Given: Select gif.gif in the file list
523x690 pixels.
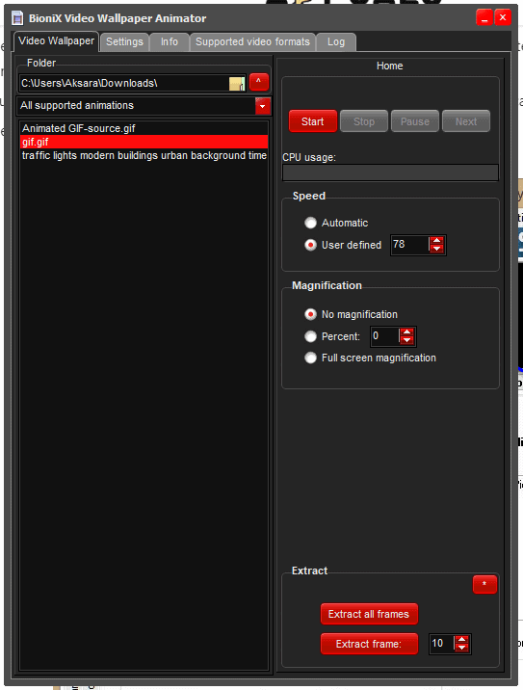Looking at the screenshot, I should click(x=144, y=142).
